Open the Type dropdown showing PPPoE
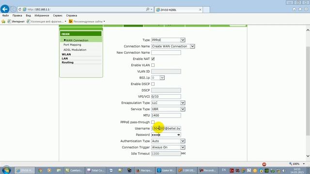 coord(168,40)
